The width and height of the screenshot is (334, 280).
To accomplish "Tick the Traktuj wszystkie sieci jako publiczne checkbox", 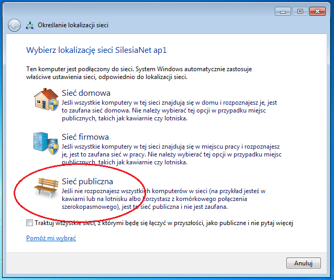I will tap(29, 223).
